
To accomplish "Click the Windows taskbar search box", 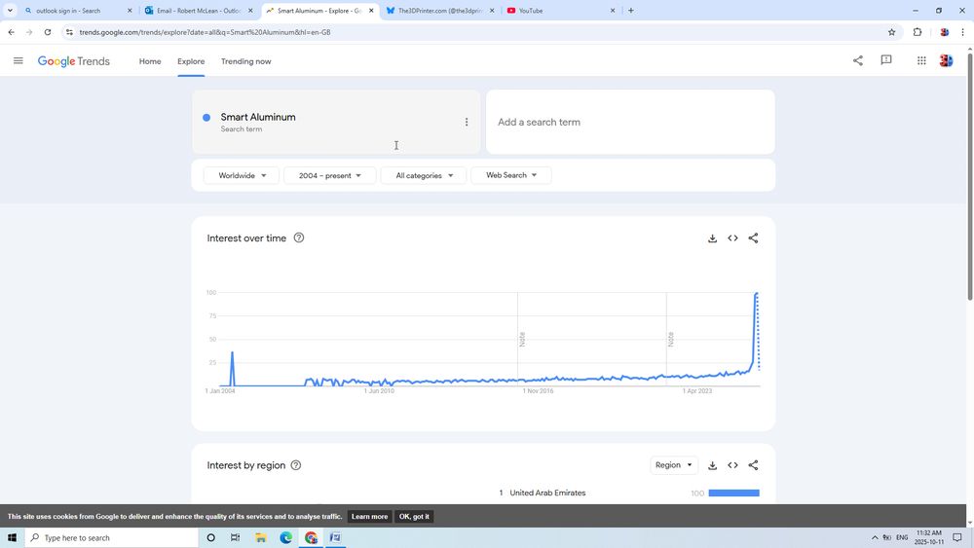I will (112, 537).
